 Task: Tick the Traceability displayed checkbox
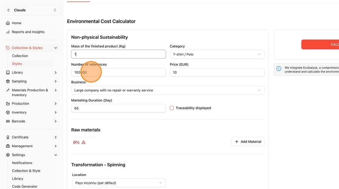[x=172, y=108]
